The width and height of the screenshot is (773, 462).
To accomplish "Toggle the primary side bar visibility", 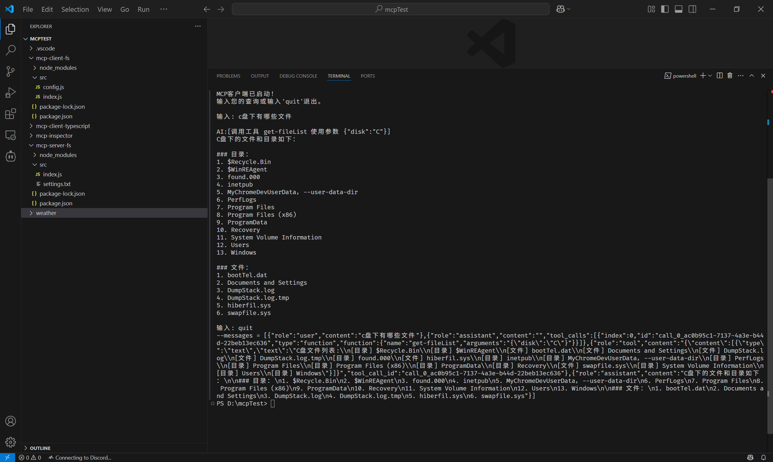I will pyautogui.click(x=665, y=9).
